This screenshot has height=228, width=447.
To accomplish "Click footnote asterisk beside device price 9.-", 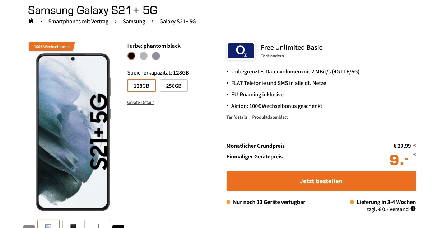I will tap(414, 155).
